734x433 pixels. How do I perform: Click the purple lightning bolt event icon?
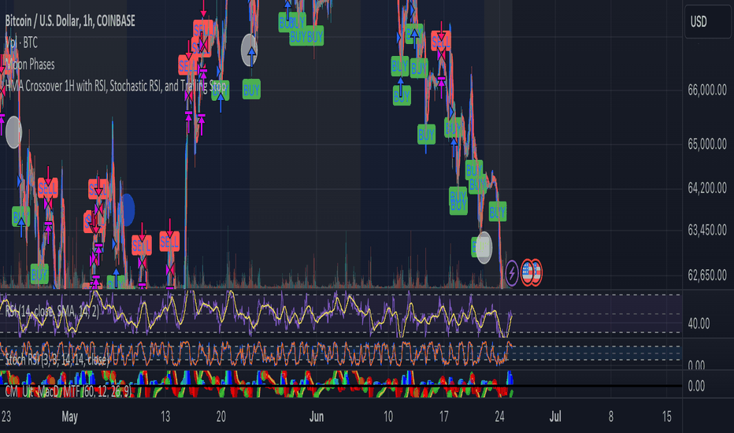(512, 272)
